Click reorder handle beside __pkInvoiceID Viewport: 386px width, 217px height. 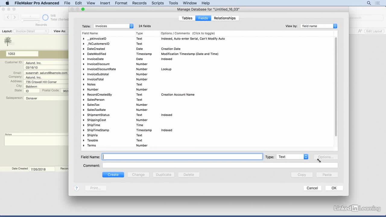point(84,39)
